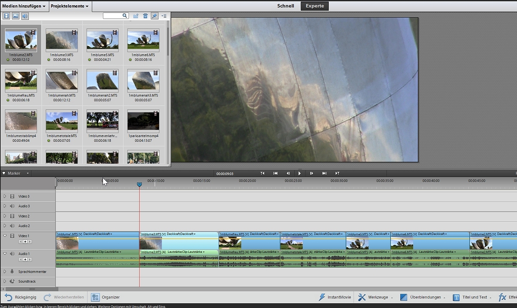Open the project bin panel options menu
Viewport: 517px width, 308px height.
tap(164, 16)
